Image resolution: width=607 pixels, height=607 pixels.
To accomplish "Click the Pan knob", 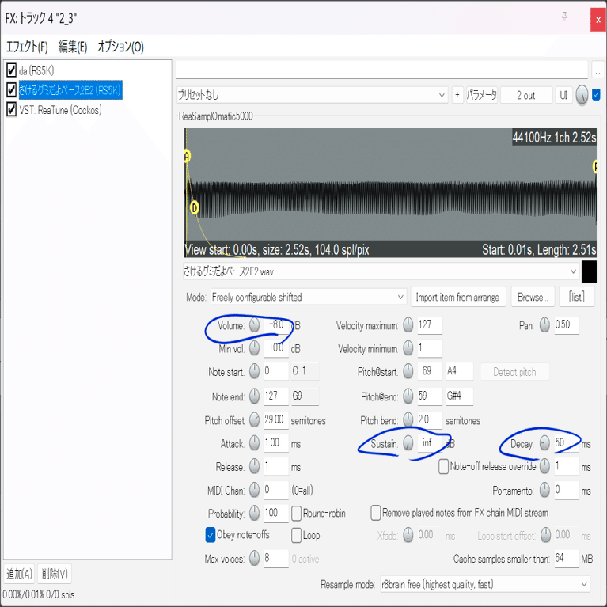I will click(x=544, y=325).
